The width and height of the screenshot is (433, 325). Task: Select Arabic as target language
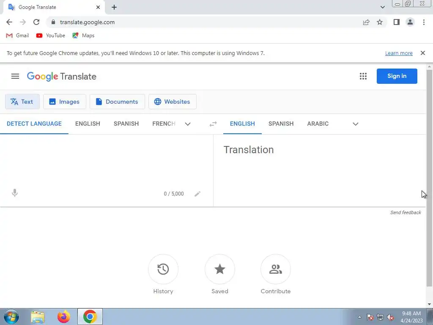pyautogui.click(x=318, y=124)
